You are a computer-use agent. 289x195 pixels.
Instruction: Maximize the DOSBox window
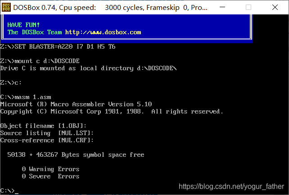click(248, 7)
